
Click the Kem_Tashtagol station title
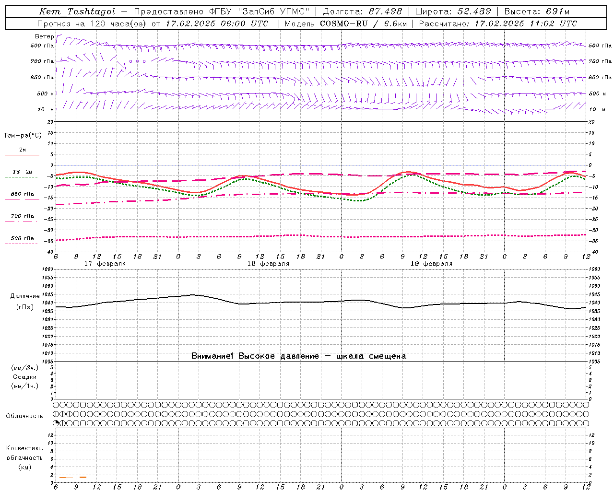77,12
